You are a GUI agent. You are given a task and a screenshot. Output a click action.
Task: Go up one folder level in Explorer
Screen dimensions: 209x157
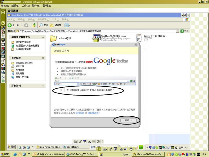tap(34, 25)
